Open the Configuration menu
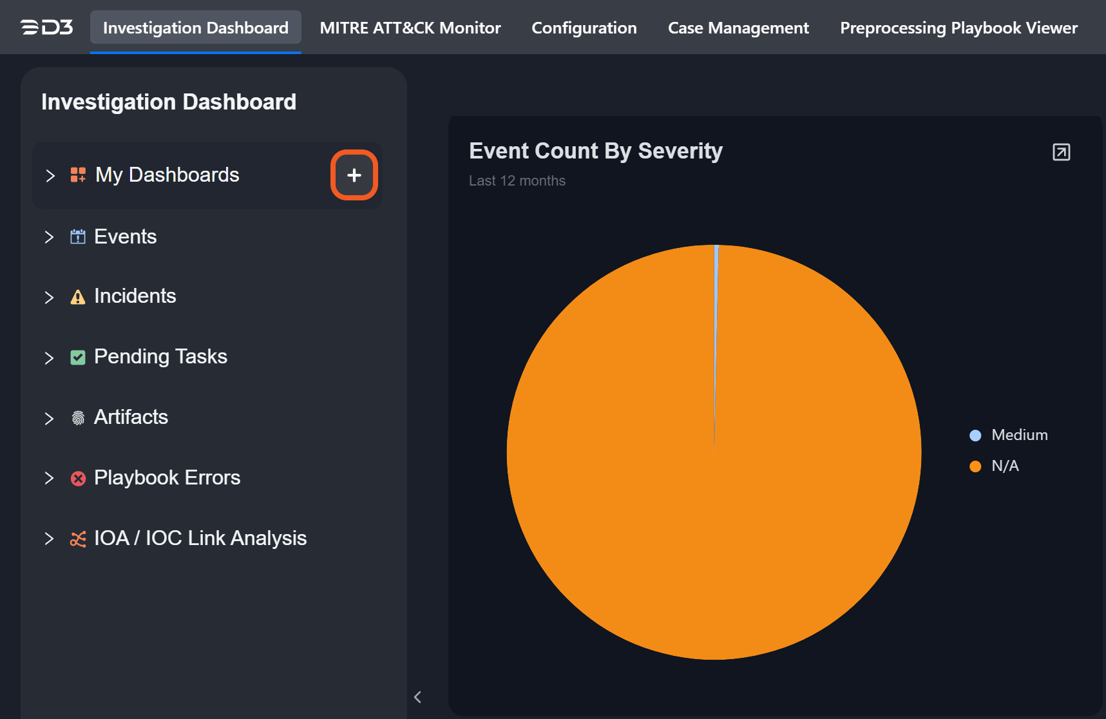This screenshot has height=719, width=1106. tap(584, 28)
